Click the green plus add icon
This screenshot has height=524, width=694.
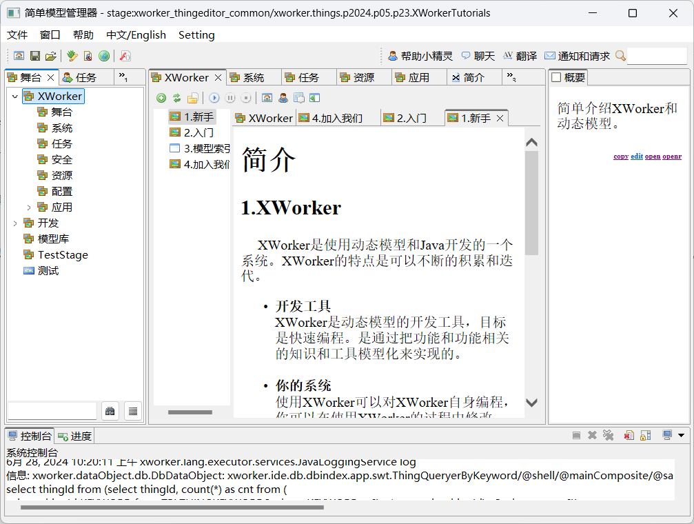[x=161, y=98]
